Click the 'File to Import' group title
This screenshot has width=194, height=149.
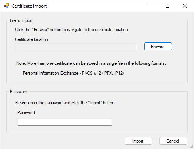coord(21,20)
